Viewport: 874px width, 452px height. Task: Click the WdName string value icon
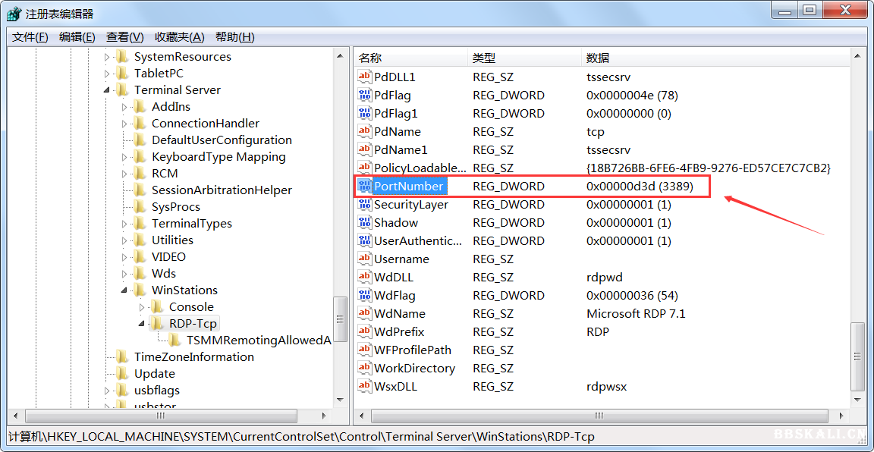tap(365, 314)
